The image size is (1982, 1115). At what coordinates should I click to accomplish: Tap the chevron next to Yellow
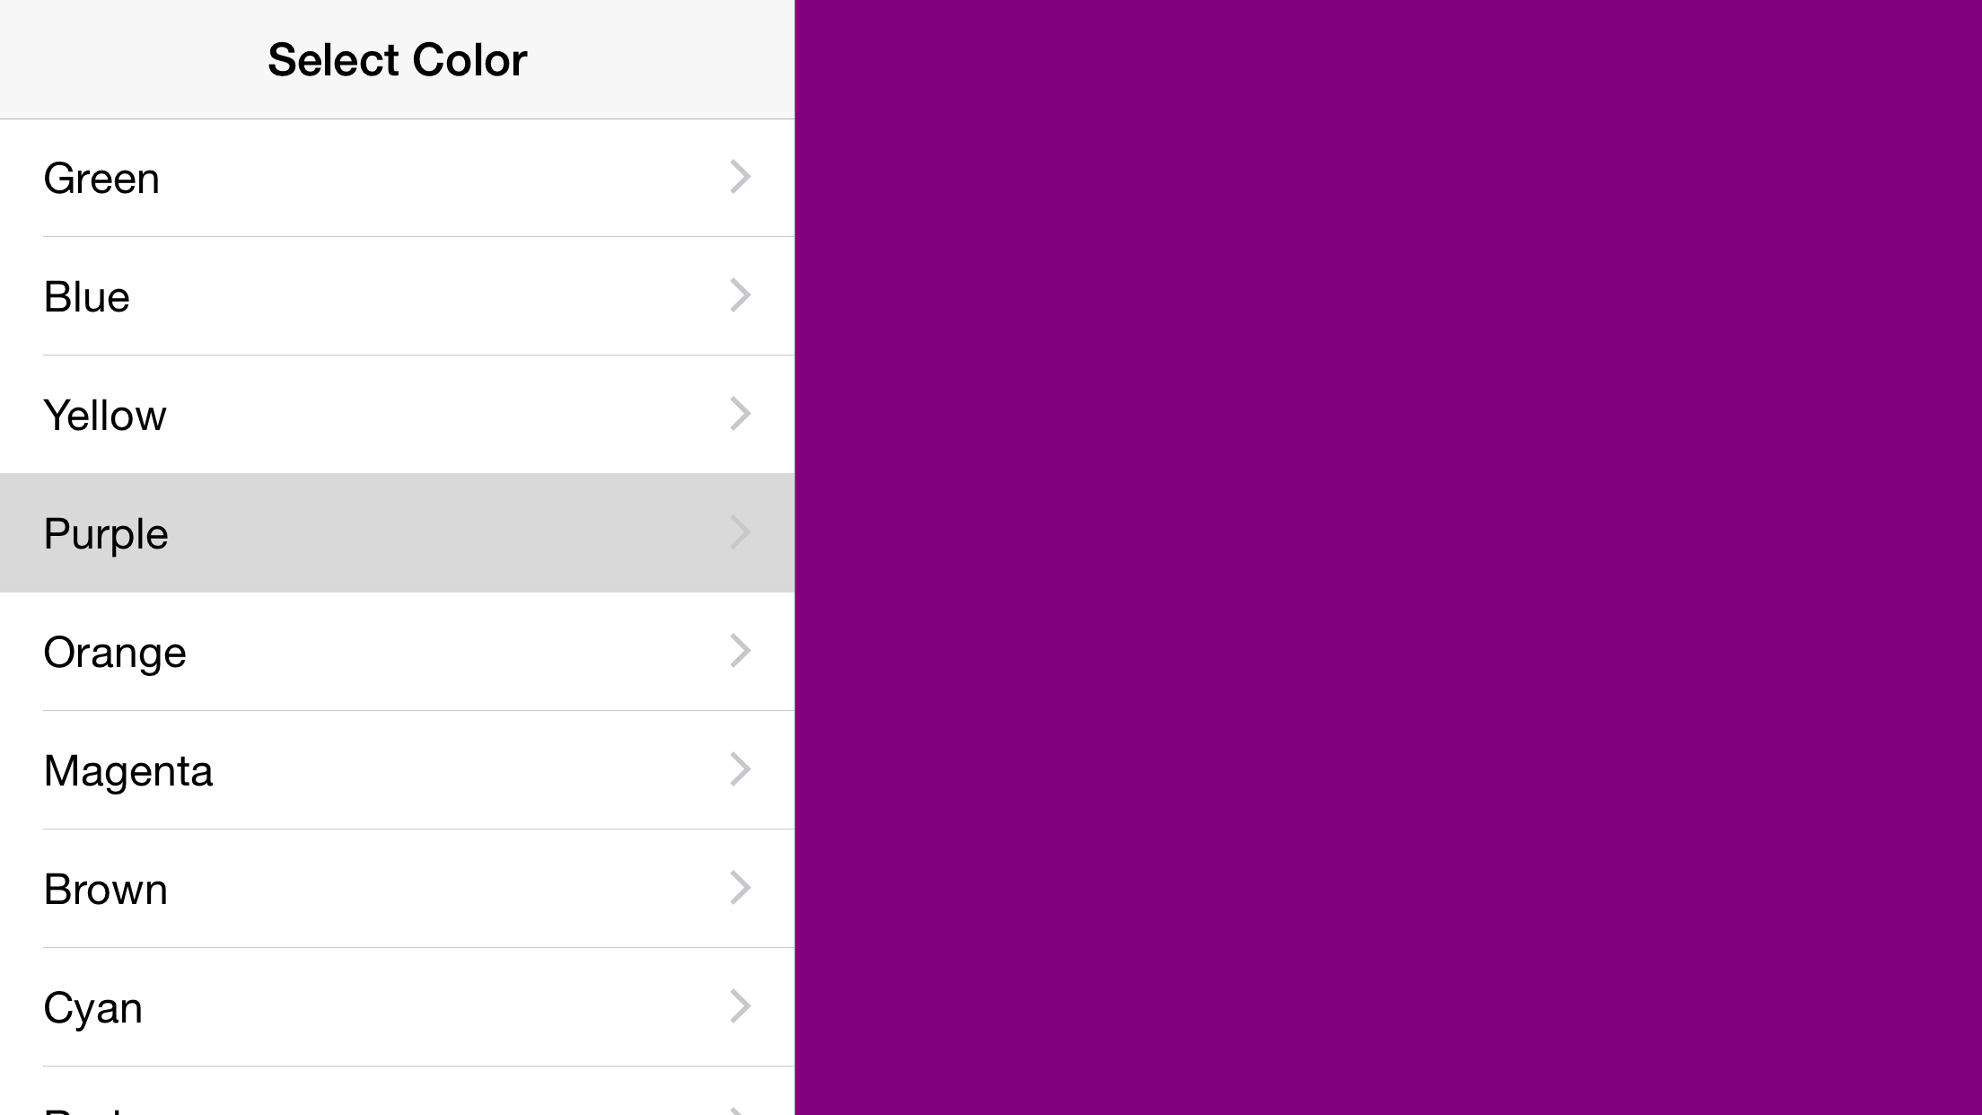click(740, 414)
